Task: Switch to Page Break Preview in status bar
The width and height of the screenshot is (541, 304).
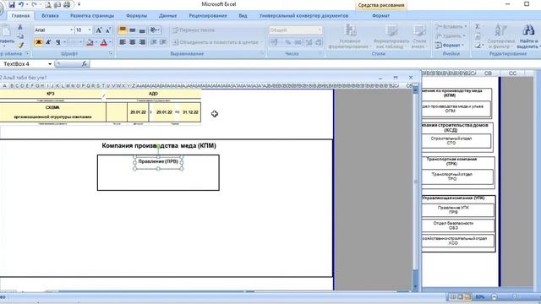Action: pyautogui.click(x=467, y=296)
